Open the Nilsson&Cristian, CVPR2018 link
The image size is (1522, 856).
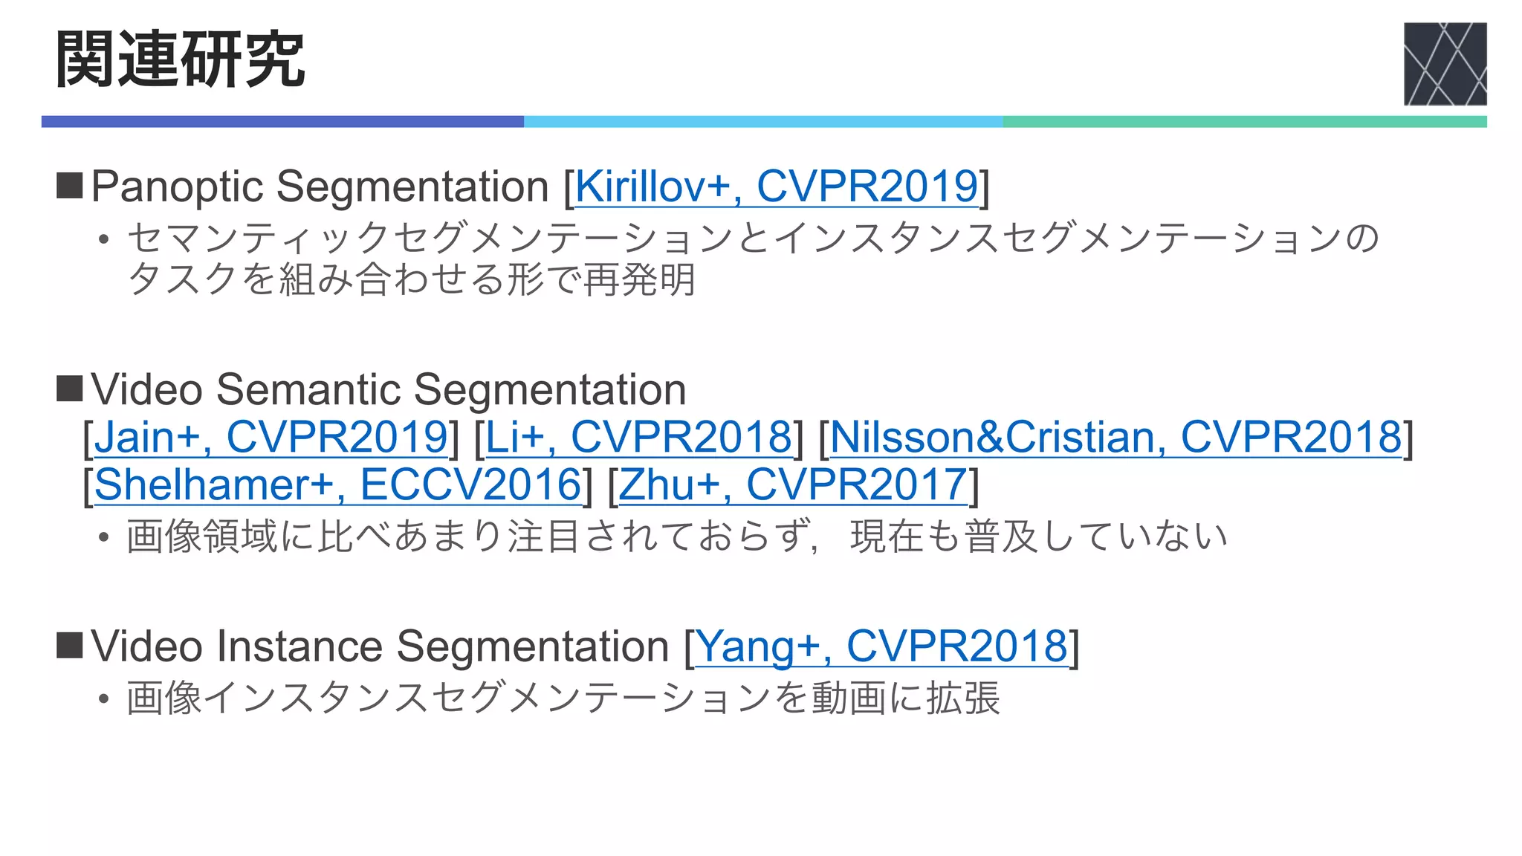pyautogui.click(x=1115, y=437)
